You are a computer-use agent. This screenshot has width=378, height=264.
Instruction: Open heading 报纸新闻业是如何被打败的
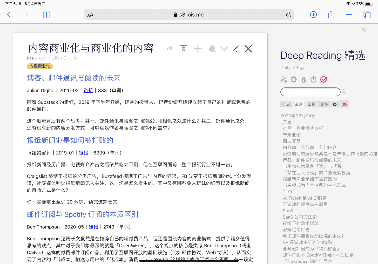[x=70, y=140]
